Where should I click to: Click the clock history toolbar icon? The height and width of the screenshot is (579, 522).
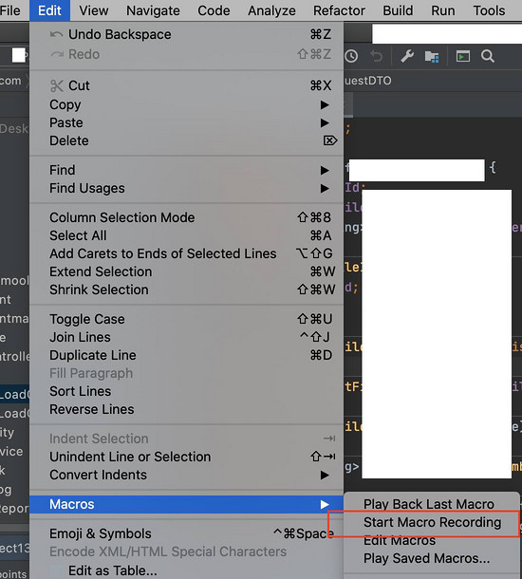pyautogui.click(x=351, y=56)
